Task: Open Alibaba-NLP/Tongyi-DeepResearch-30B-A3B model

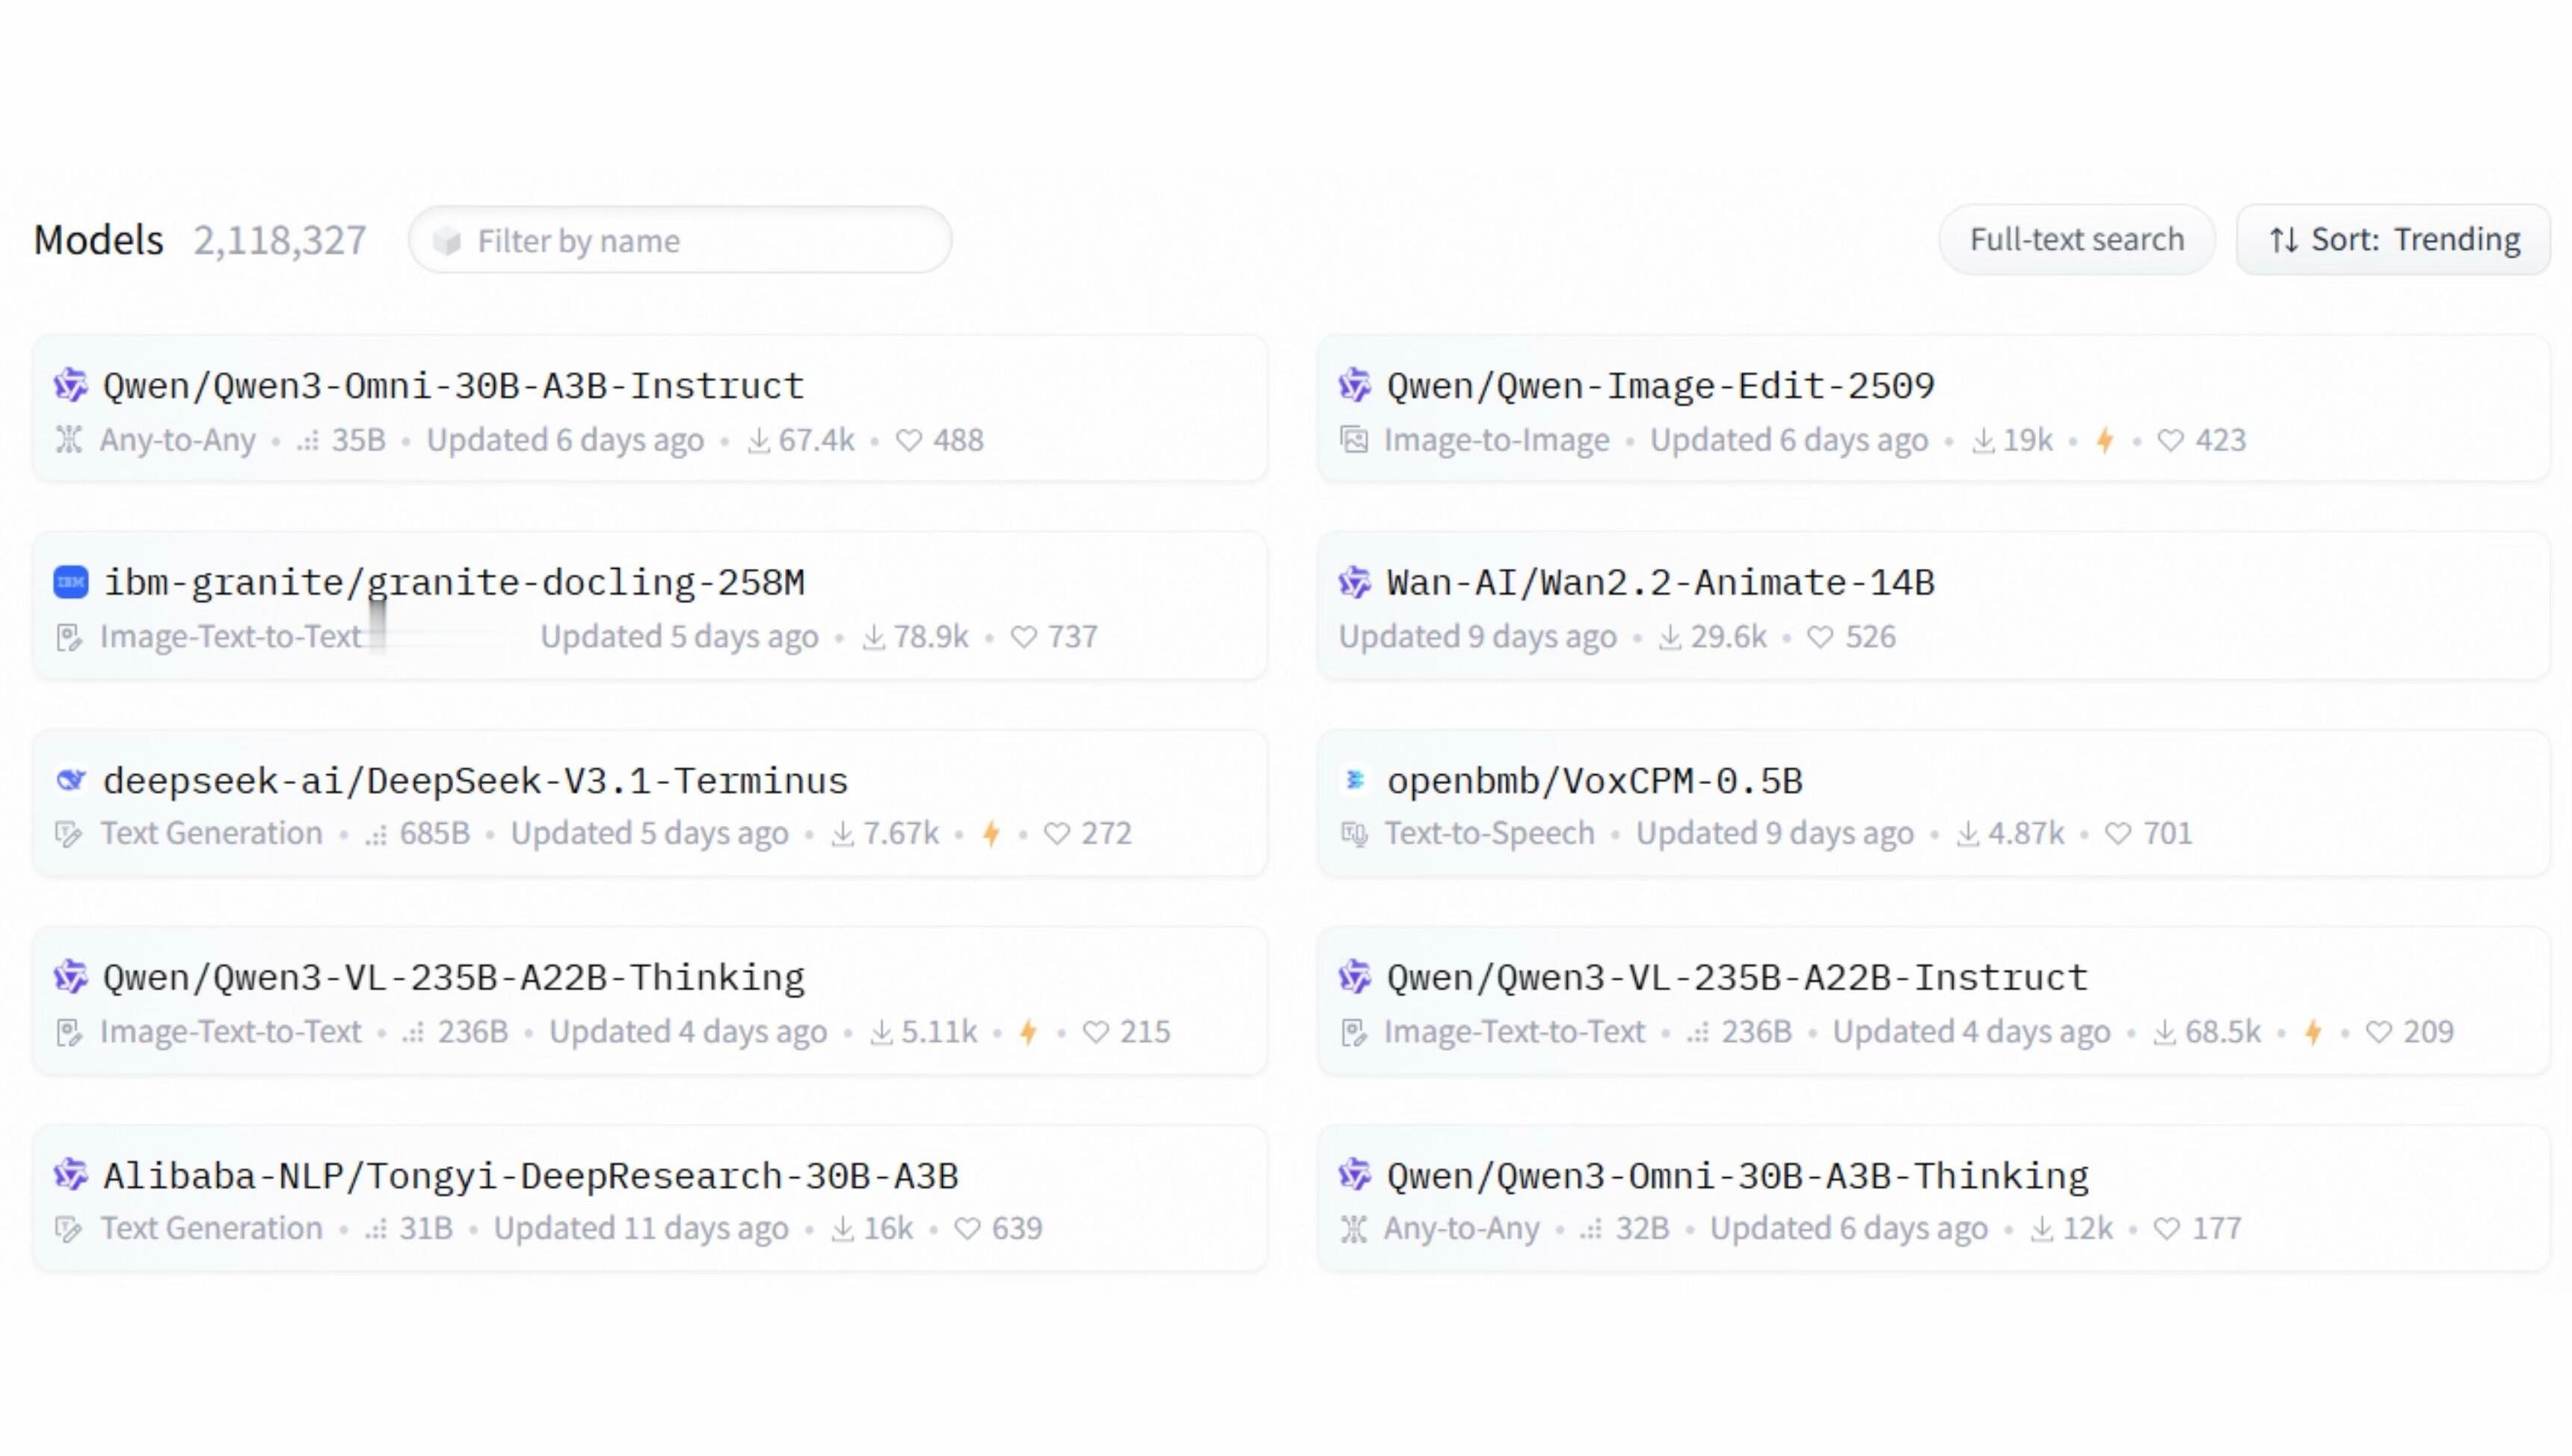Action: coord(530,1176)
